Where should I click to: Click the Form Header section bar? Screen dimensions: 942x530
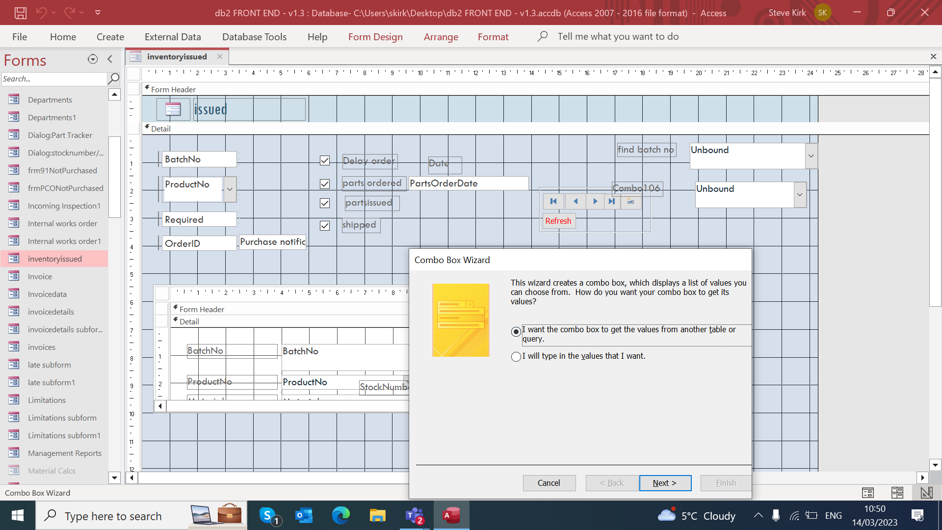535,89
